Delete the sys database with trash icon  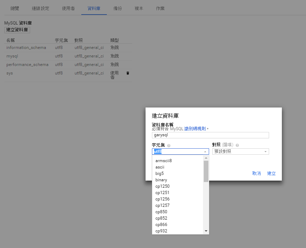128,73
